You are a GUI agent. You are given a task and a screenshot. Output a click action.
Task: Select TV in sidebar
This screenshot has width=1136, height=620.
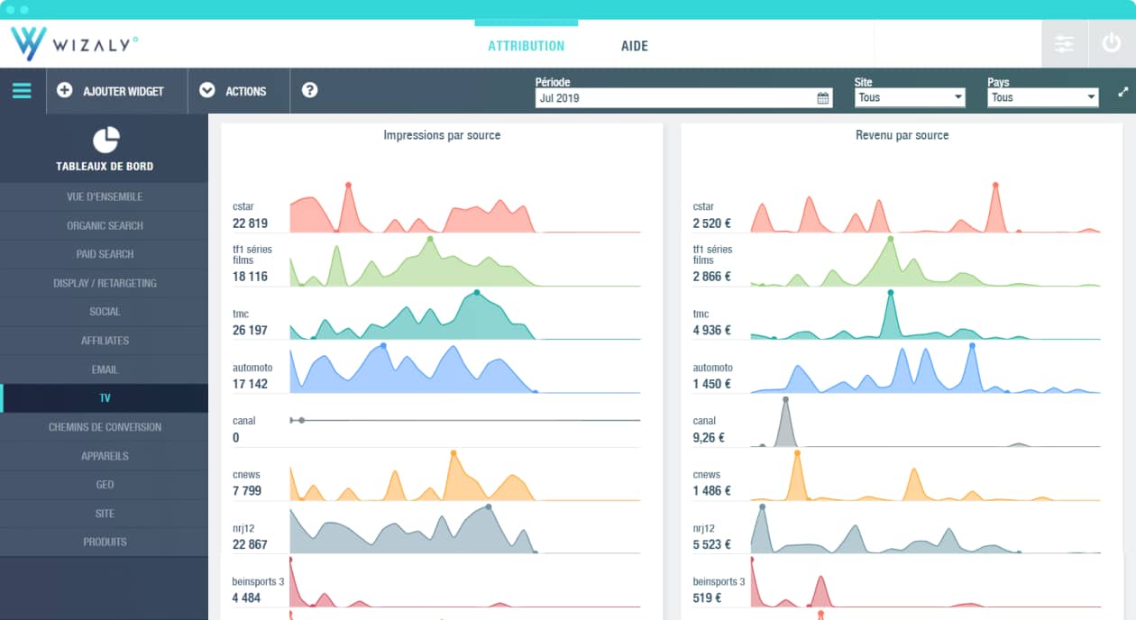105,398
